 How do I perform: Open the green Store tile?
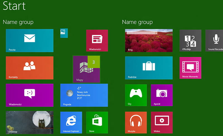click(x=97, y=122)
